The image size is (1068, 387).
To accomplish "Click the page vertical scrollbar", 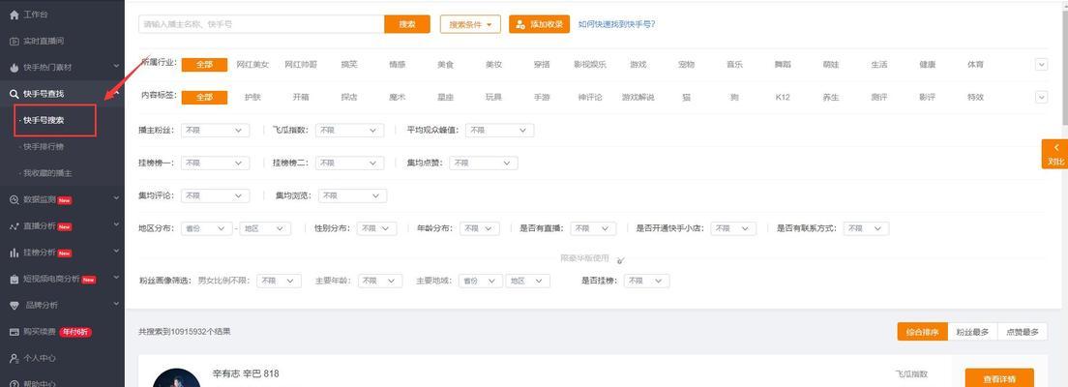I will 1064,65.
